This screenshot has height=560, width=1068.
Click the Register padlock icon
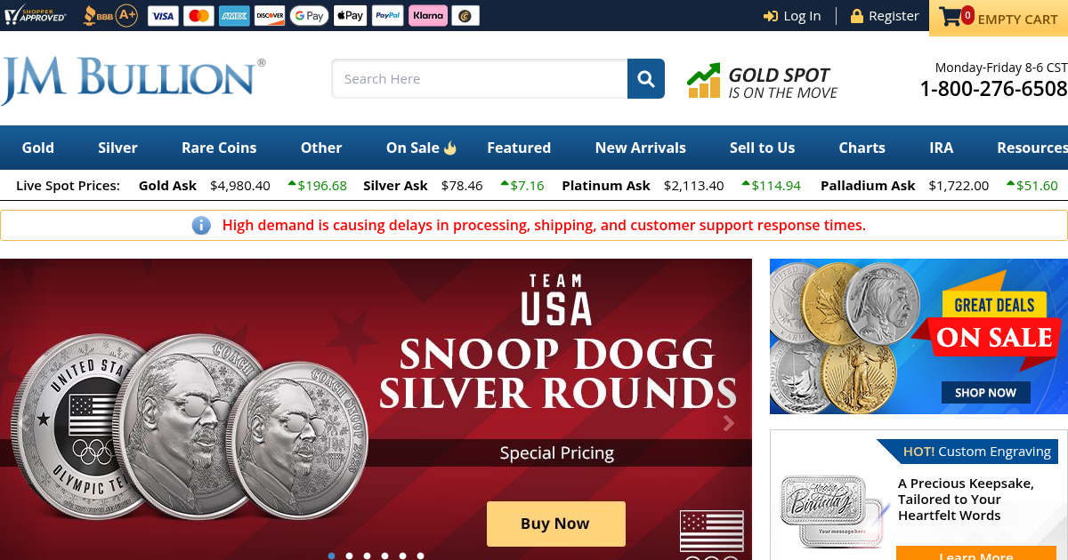(x=857, y=16)
